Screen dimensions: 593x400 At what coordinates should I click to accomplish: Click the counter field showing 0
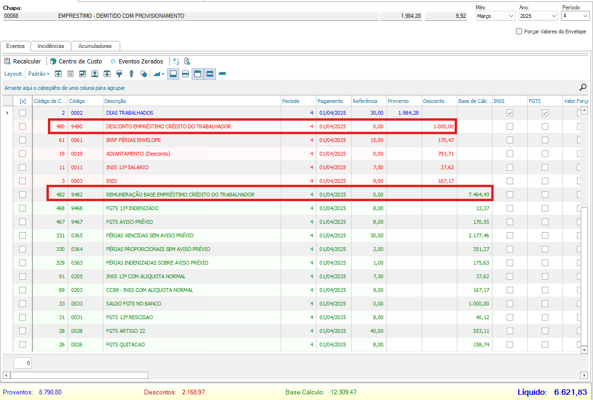point(23,363)
